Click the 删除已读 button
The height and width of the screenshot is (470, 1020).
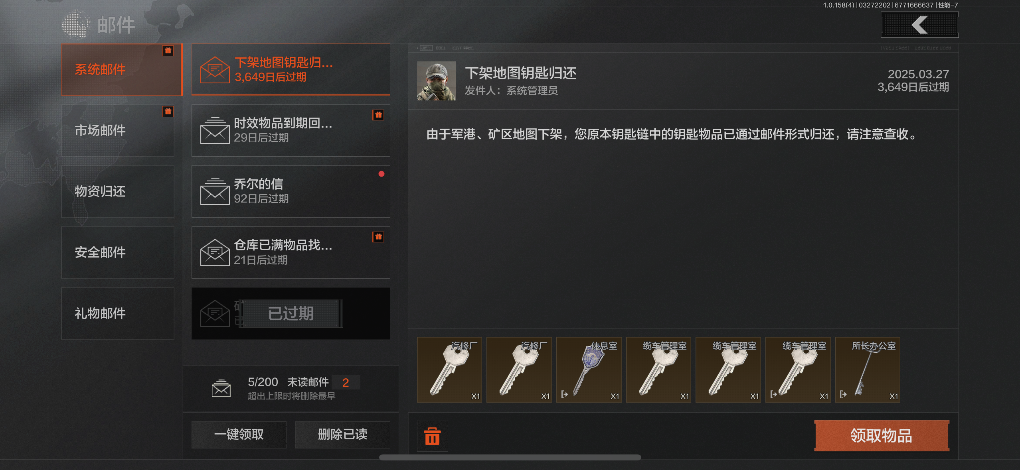342,435
